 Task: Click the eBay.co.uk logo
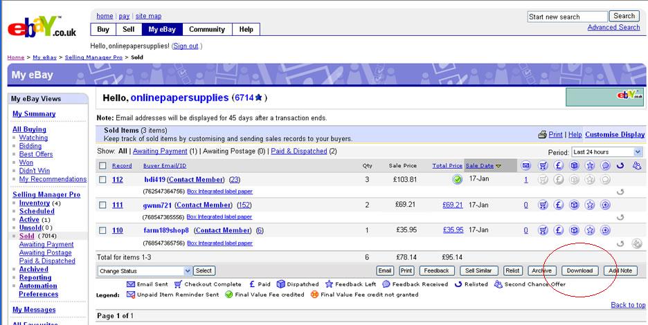pos(42,27)
